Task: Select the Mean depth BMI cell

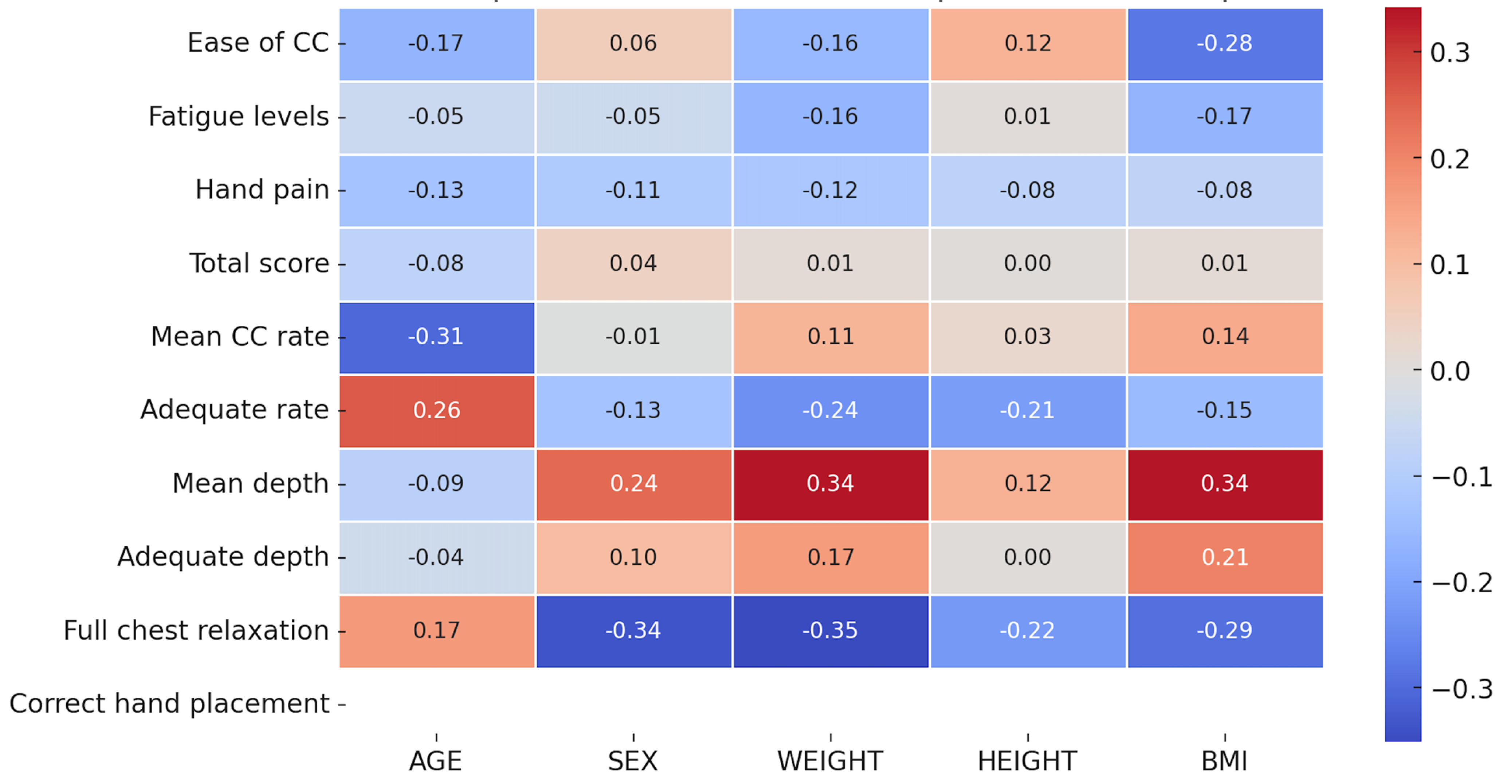Action: click(x=1225, y=483)
